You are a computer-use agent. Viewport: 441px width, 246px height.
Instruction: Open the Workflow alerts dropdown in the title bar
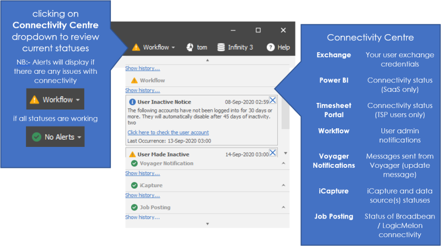(153, 47)
